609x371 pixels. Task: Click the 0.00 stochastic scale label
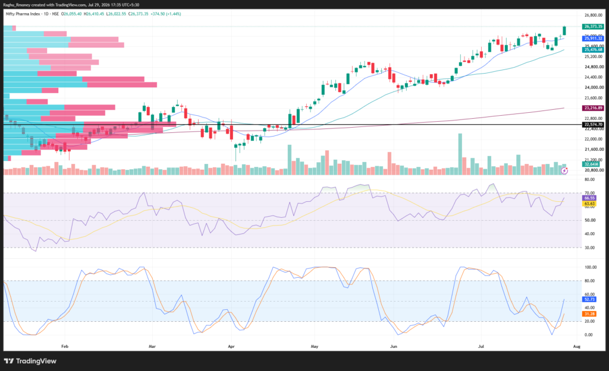[588, 335]
